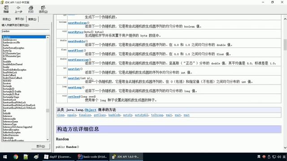The width and height of the screenshot is (287, 161).
Task: Click the inherited clone method link
Action: point(61,115)
